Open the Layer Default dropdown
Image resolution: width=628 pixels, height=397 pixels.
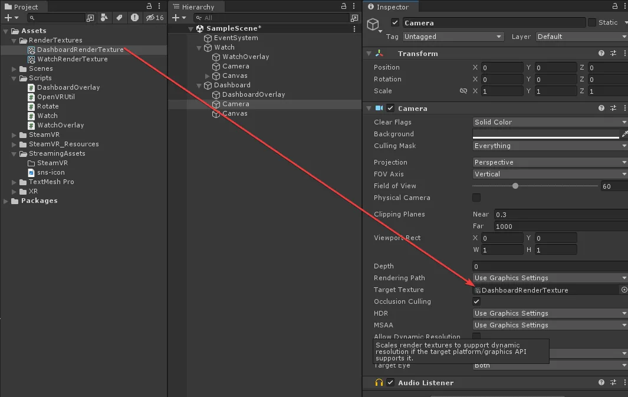pyautogui.click(x=581, y=37)
